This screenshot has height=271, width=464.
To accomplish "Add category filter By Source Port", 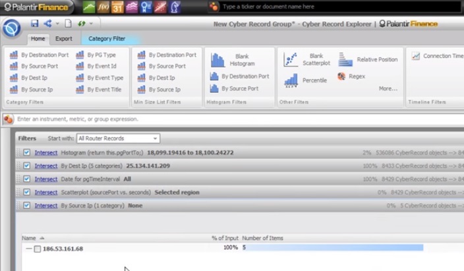I will coord(34,66).
